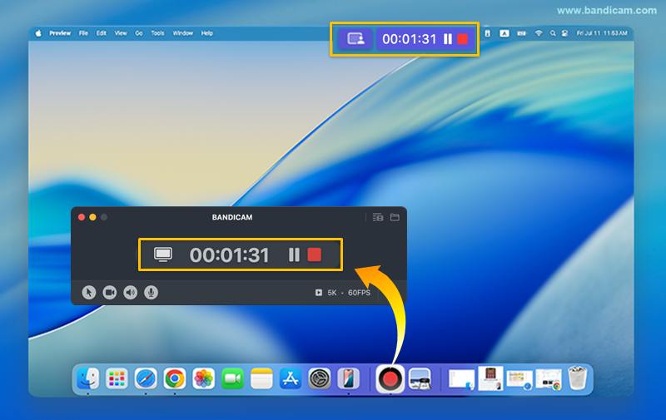Pause recording in the Bandicam window
Image resolution: width=666 pixels, height=420 pixels.
[x=294, y=254]
